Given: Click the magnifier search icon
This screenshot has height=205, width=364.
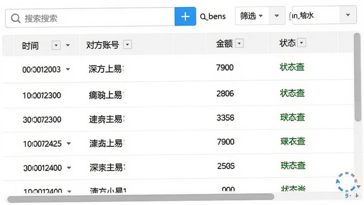Looking at the screenshot, I should (x=15, y=18).
